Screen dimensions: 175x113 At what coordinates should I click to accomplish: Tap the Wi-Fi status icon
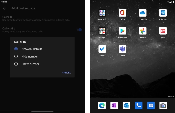168,2
